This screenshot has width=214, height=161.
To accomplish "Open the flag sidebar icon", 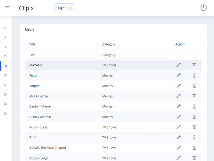I will click(5, 57).
